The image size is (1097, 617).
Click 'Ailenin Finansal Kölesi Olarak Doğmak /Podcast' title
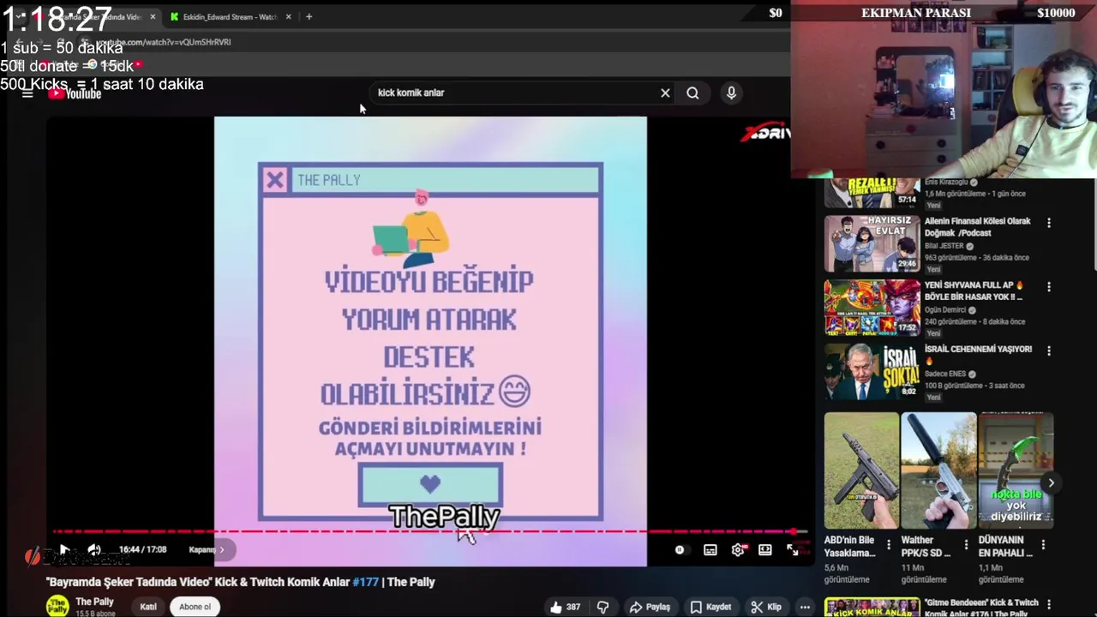978,227
